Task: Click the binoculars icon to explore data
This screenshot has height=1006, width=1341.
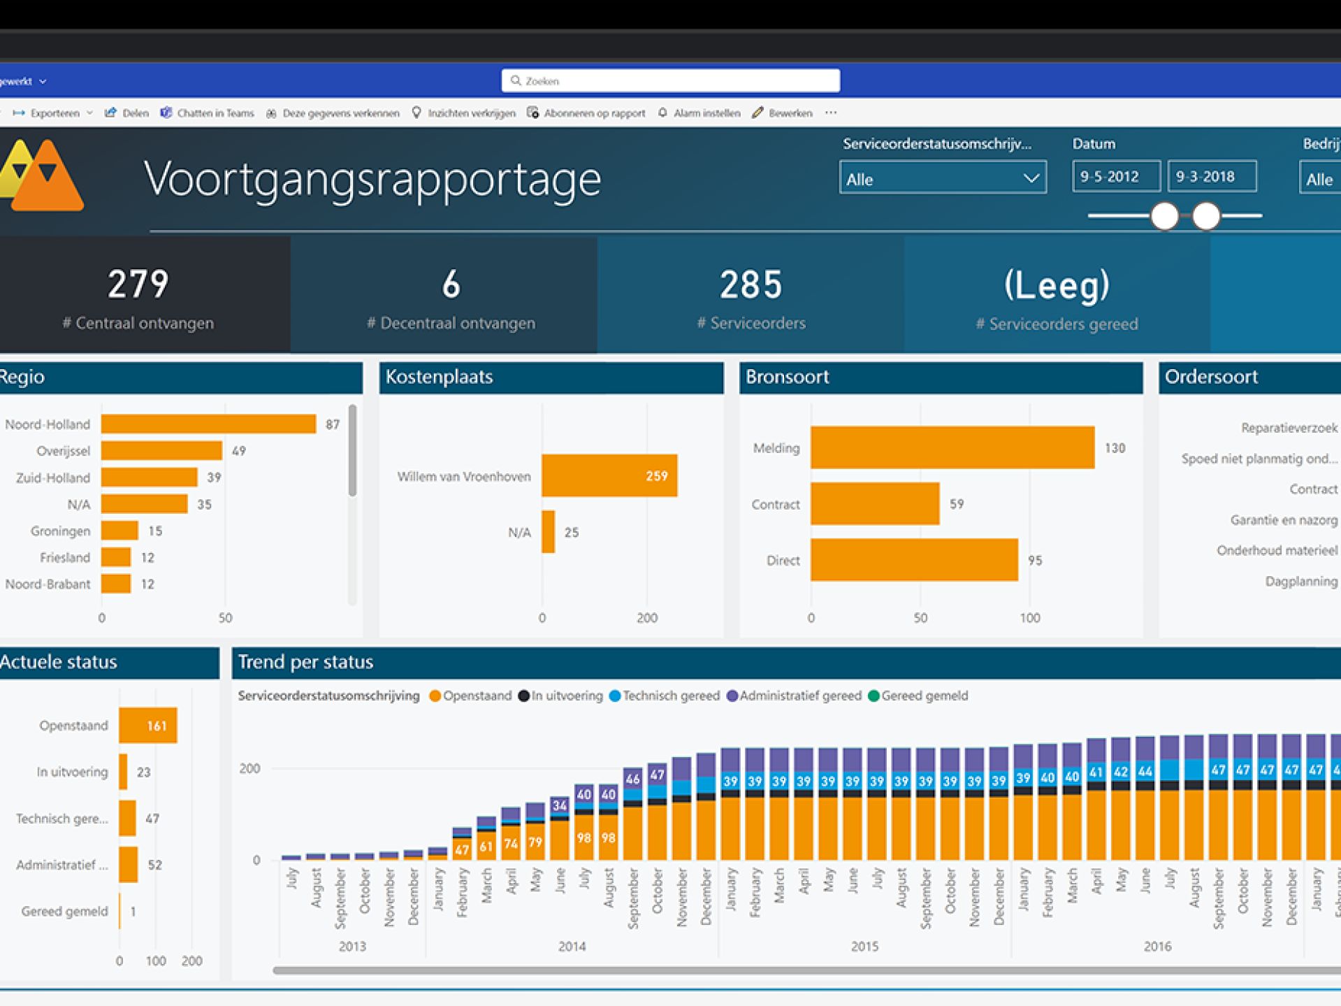Action: point(271,113)
